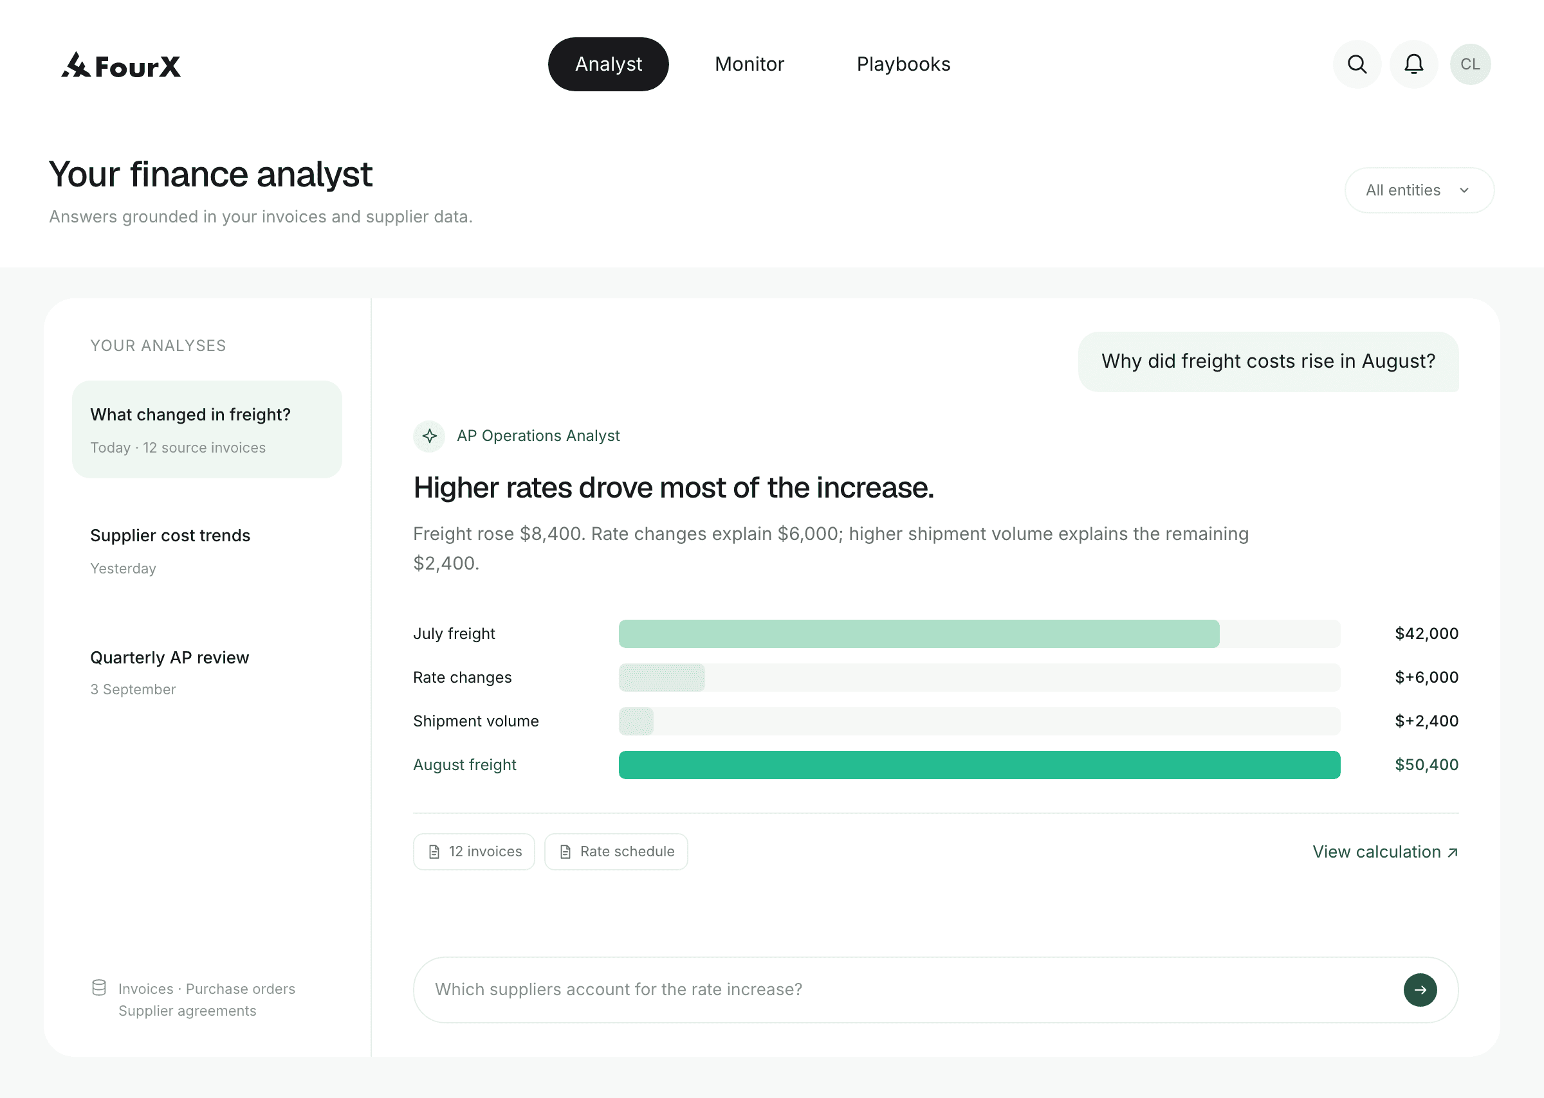
Task: Click the Why did freight costs rise message
Action: pyautogui.click(x=1268, y=362)
